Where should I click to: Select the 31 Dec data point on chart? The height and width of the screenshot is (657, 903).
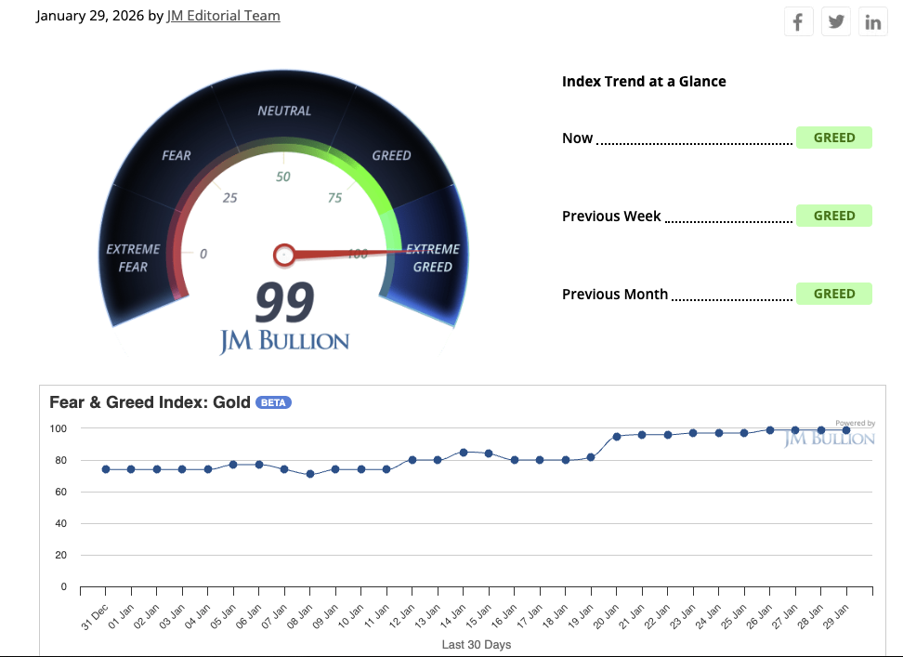pos(106,469)
